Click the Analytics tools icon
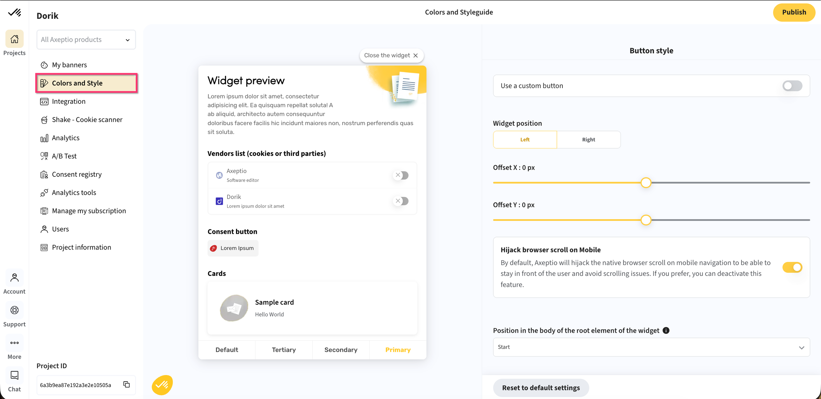 (44, 193)
